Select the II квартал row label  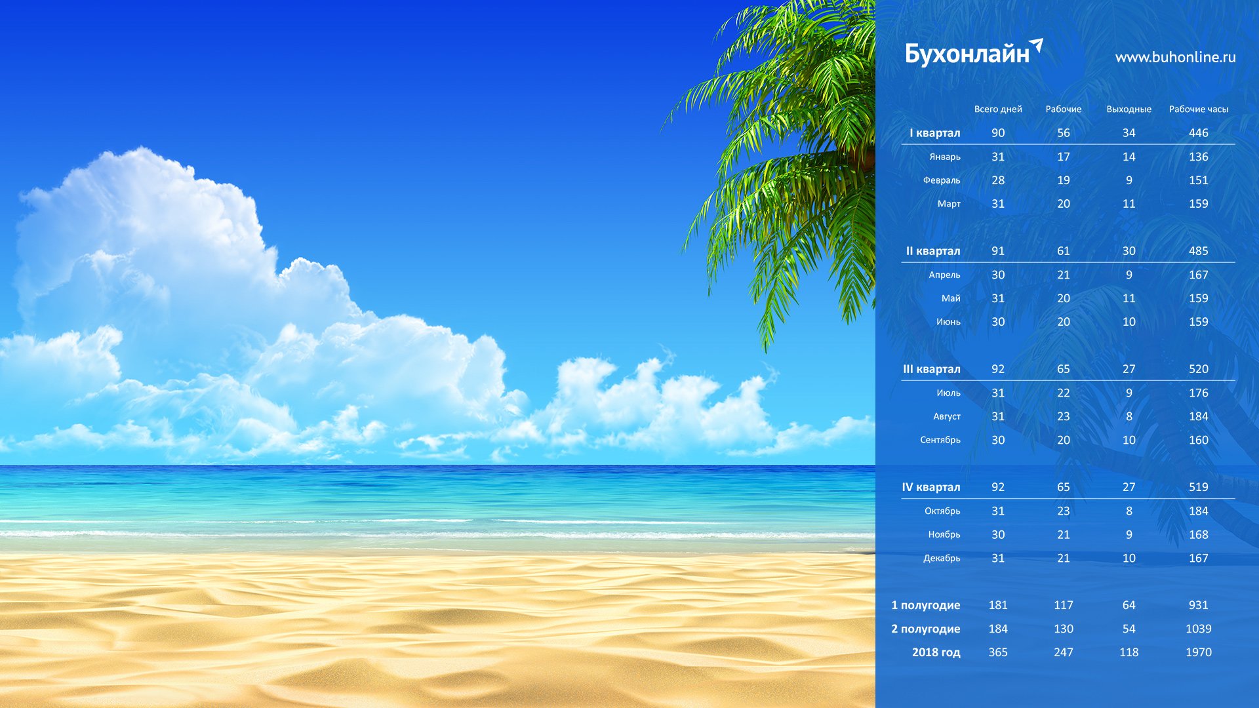click(x=932, y=251)
